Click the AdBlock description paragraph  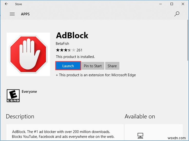pyautogui.click(x=63, y=134)
